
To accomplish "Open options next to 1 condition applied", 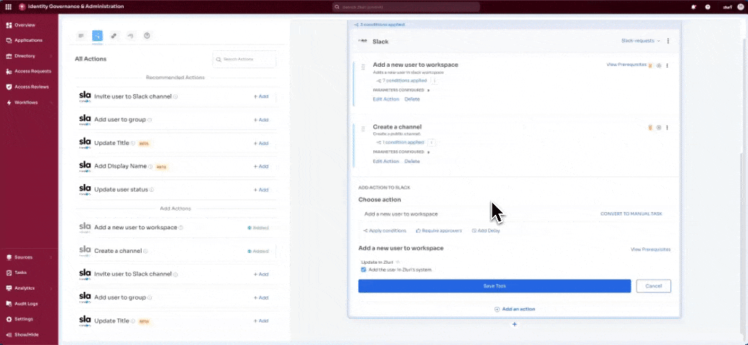I will point(432,142).
